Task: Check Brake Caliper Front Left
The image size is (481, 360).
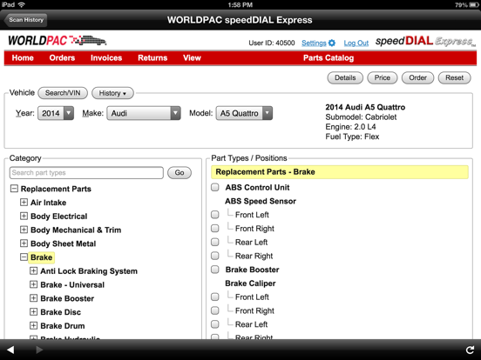Action: [x=215, y=297]
